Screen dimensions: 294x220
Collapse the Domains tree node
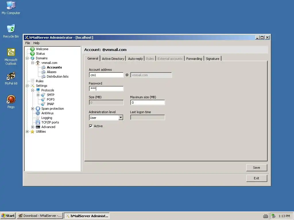point(27,58)
